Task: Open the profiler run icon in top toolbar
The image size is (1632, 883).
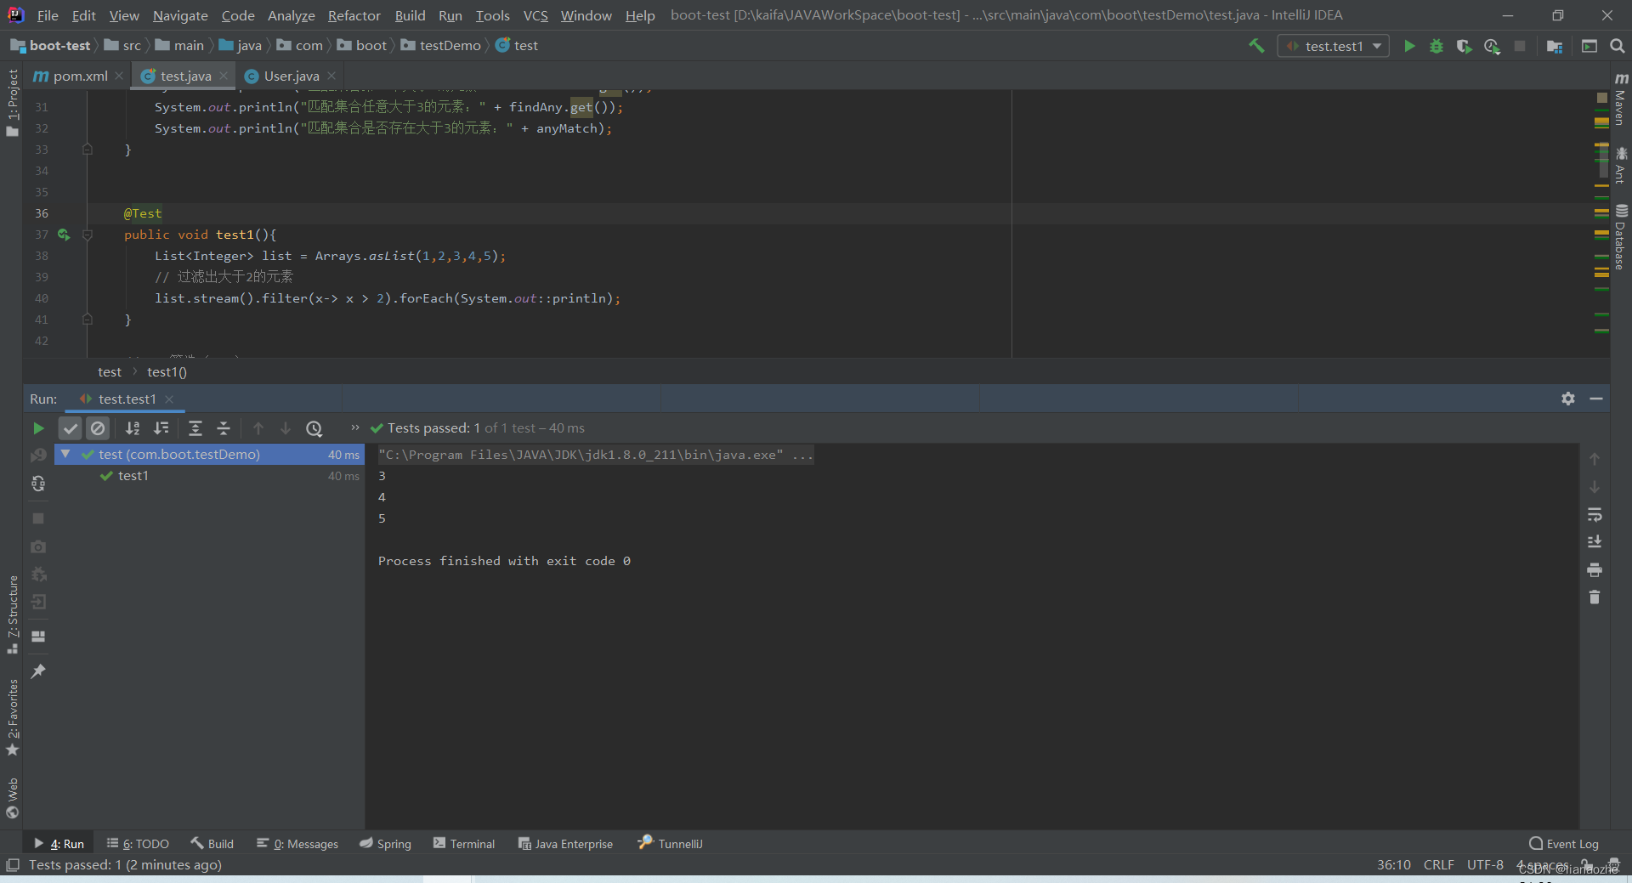Action: click(x=1492, y=46)
